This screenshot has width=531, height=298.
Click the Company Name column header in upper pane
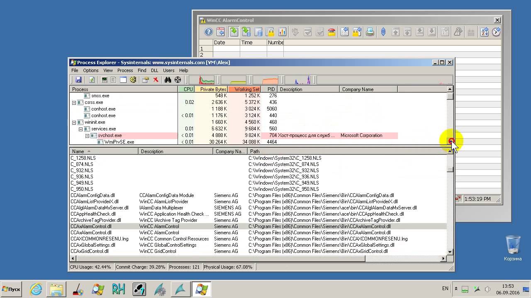[x=369, y=89]
